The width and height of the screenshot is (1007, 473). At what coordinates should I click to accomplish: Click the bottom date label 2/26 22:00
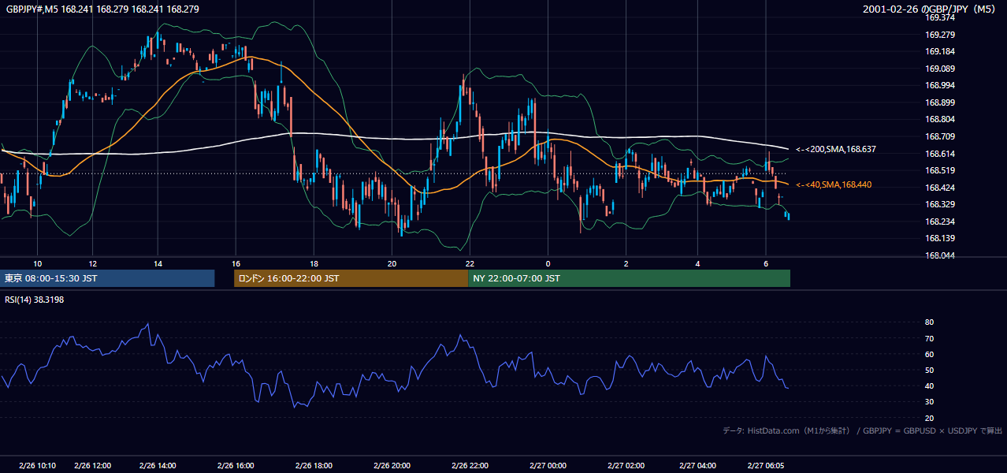(x=470, y=465)
